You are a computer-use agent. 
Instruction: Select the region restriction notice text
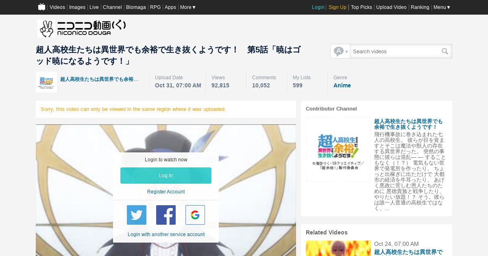(x=133, y=109)
